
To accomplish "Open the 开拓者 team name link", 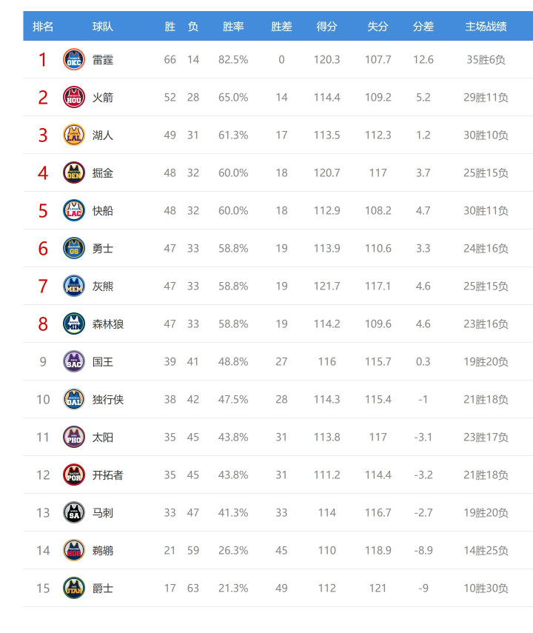I will coord(108,475).
